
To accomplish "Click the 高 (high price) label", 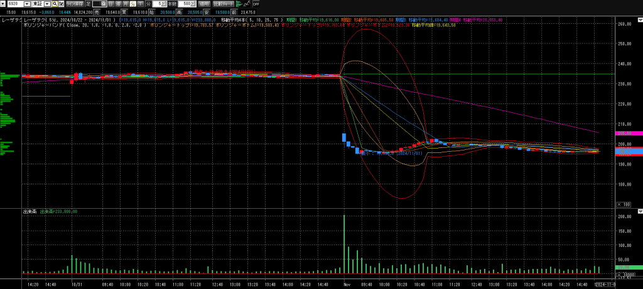I will [178, 11].
